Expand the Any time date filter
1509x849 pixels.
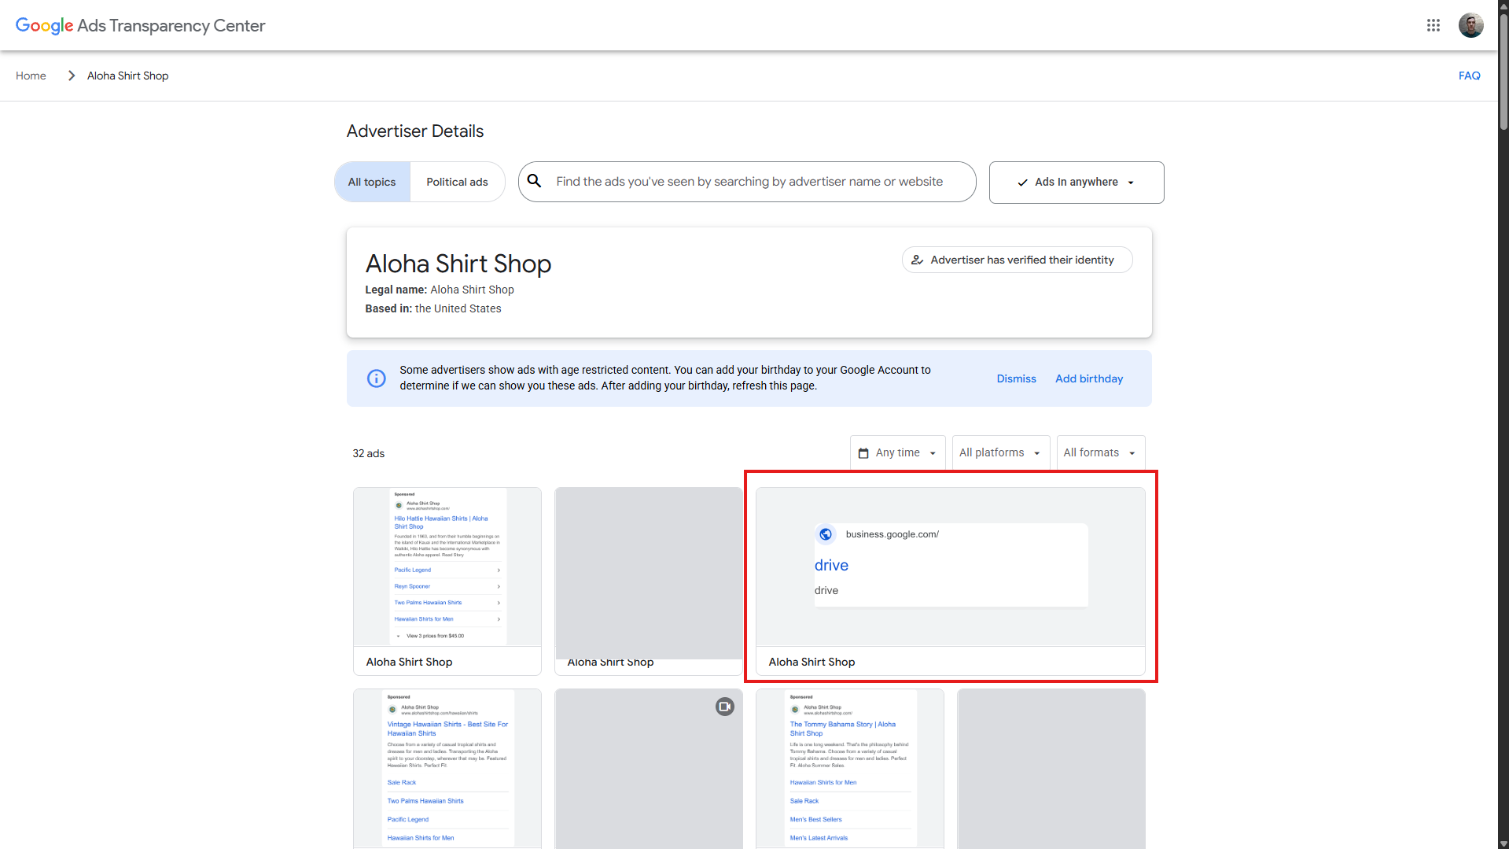pos(897,453)
